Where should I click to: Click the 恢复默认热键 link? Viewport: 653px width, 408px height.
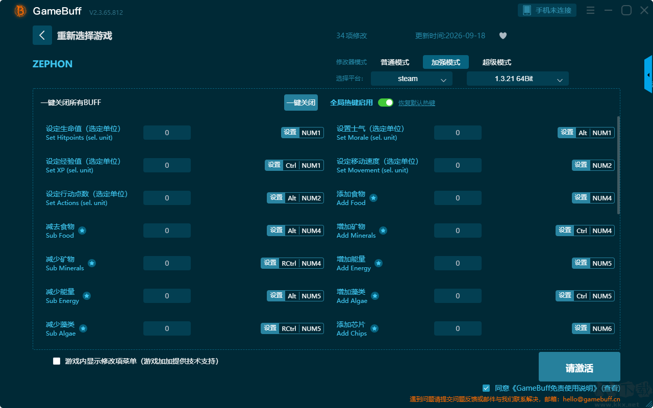coord(417,103)
